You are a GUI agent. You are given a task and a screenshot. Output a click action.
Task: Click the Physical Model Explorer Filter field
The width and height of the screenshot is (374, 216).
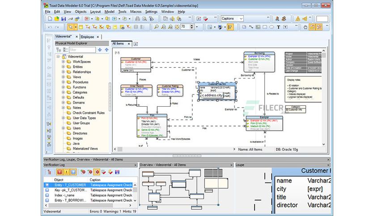point(82,50)
